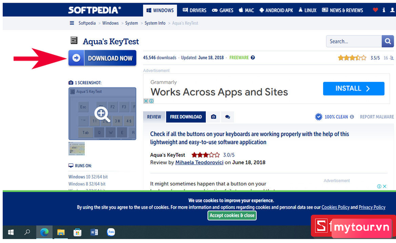Click the user account icon in header
Image resolution: width=396 pixels, height=243 pixels.
[x=393, y=10]
